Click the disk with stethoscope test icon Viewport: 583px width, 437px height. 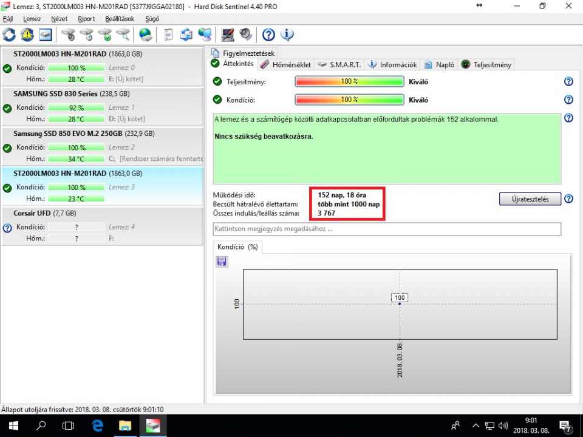(x=69, y=35)
